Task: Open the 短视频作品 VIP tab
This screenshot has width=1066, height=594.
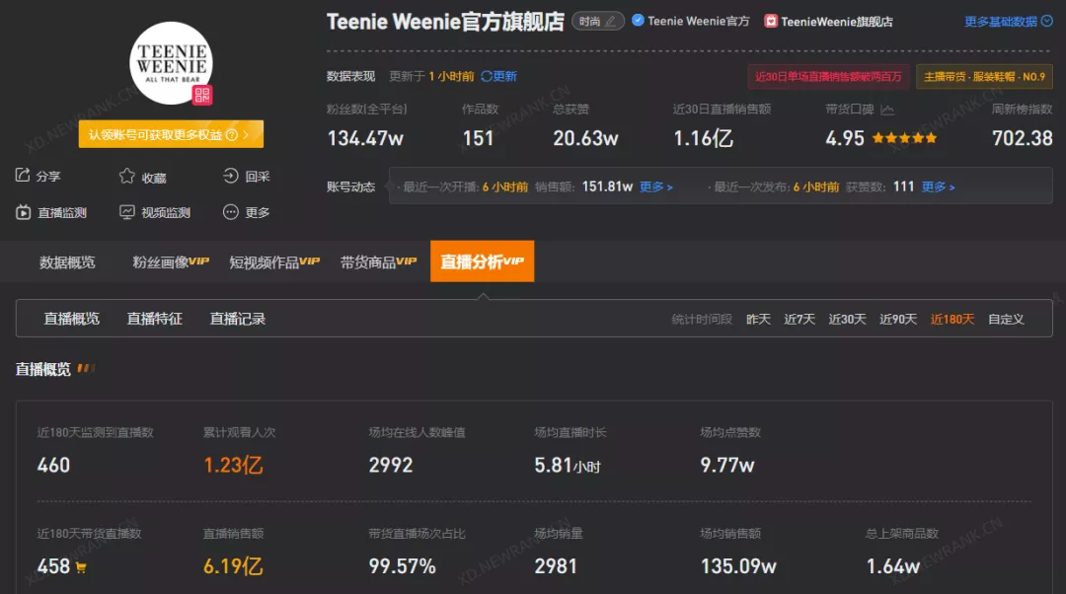Action: 274,261
